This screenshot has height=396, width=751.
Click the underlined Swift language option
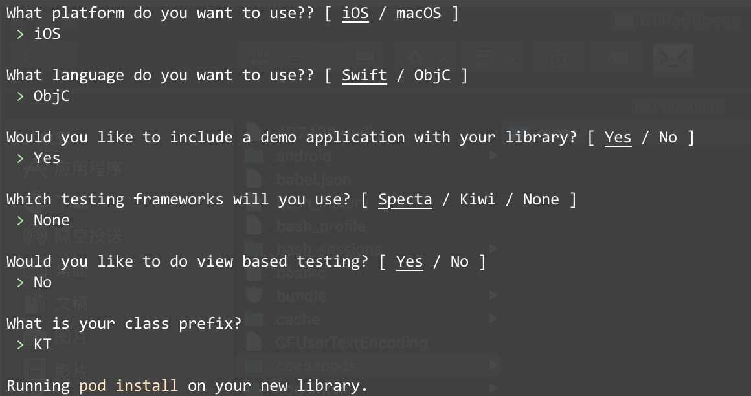pos(364,75)
